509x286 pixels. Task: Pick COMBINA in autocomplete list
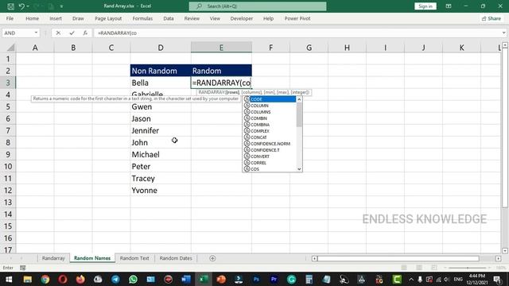click(270, 125)
